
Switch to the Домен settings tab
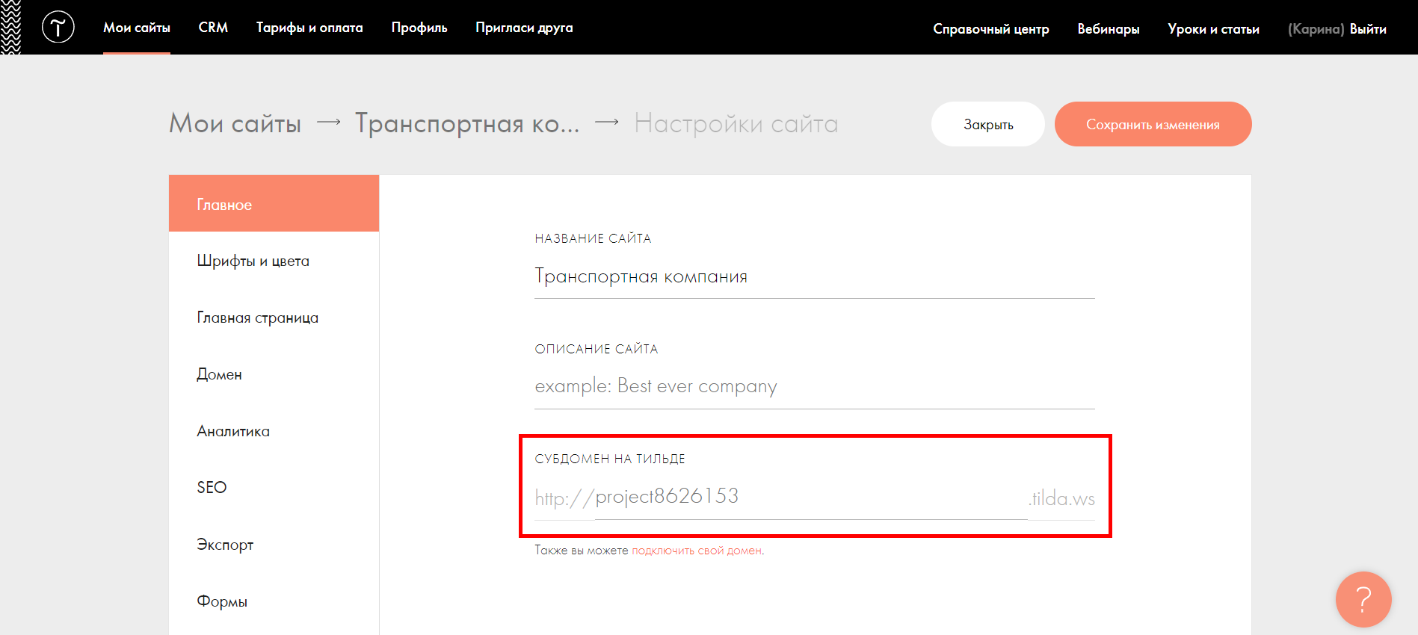219,374
